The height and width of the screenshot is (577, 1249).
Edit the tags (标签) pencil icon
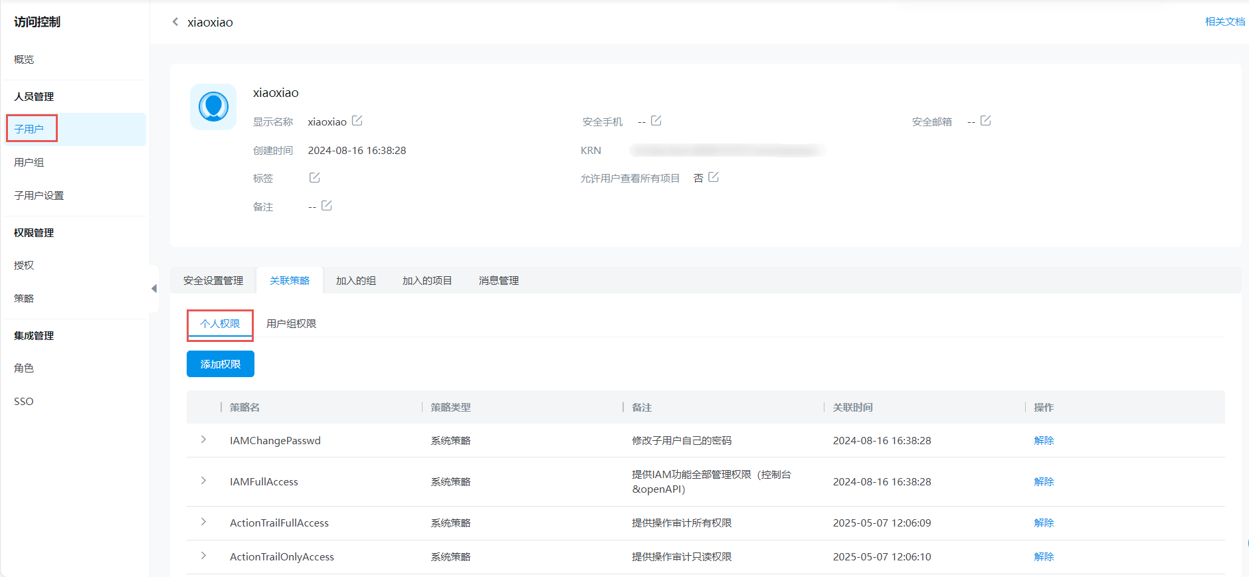314,177
